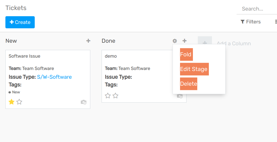277x142 pixels.
Task: Click the Add a Column label
Action: pos(234,43)
